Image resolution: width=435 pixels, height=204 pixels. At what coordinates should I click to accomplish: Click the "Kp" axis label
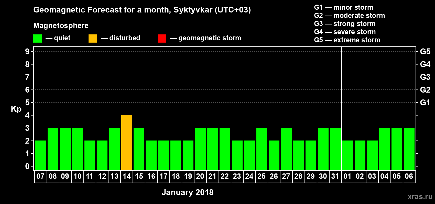16,109
